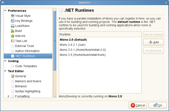
Task: Click the Build blocks icon
Action: click(13, 31)
